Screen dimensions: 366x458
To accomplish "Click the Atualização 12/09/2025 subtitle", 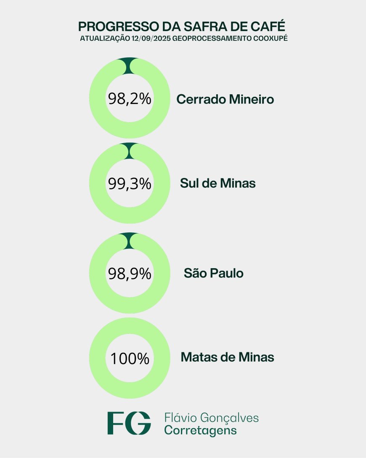I will tap(183, 38).
